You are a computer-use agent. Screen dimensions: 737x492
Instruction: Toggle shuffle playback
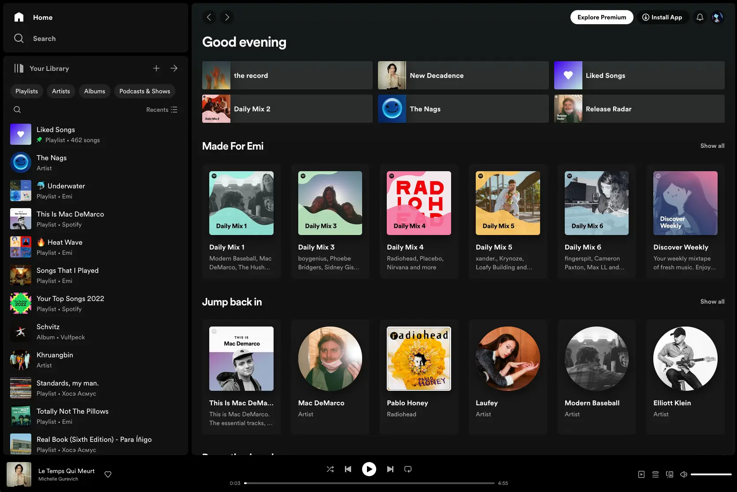[330, 469]
